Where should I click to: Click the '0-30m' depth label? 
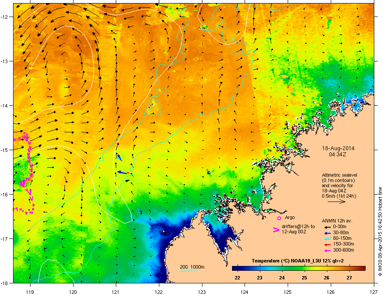tap(339, 227)
